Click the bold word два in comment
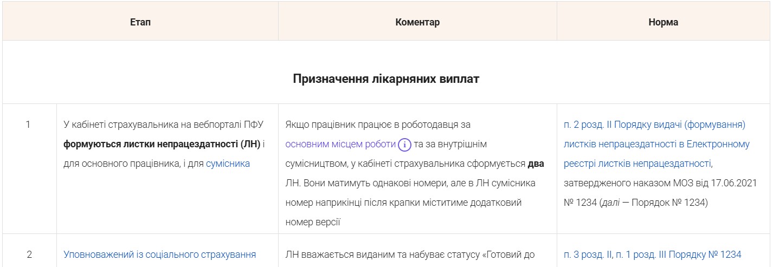Image resolution: width=773 pixels, height=267 pixels. (x=536, y=164)
